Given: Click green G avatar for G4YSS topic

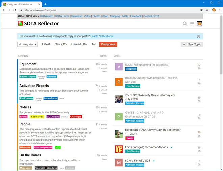Looking at the screenshot, I should pos(119,117).
